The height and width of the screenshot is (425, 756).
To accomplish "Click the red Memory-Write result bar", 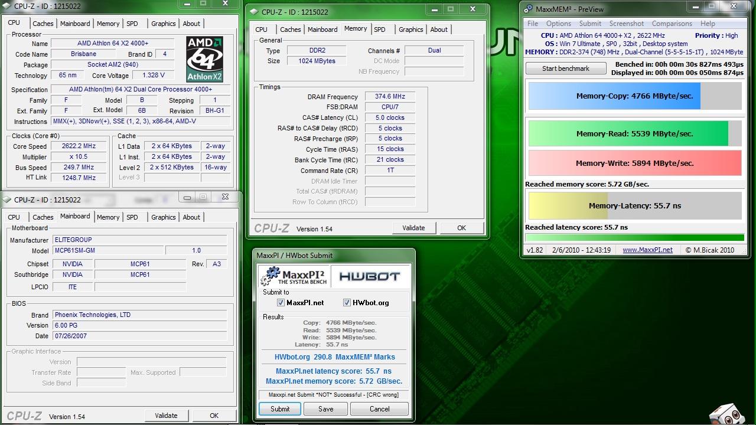I will coord(635,163).
